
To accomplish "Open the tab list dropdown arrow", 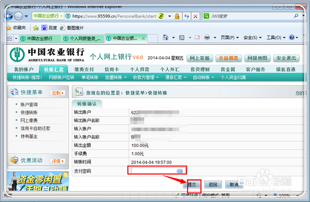I will coord(16,38).
